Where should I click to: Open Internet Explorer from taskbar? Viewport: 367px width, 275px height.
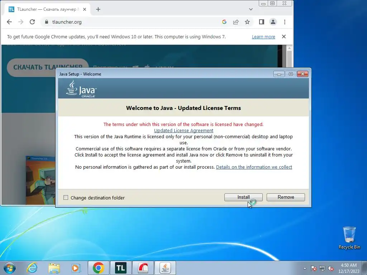click(32, 268)
